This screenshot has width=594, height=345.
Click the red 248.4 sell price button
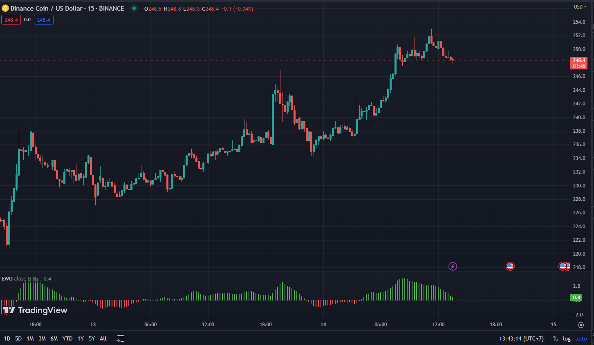pyautogui.click(x=11, y=20)
